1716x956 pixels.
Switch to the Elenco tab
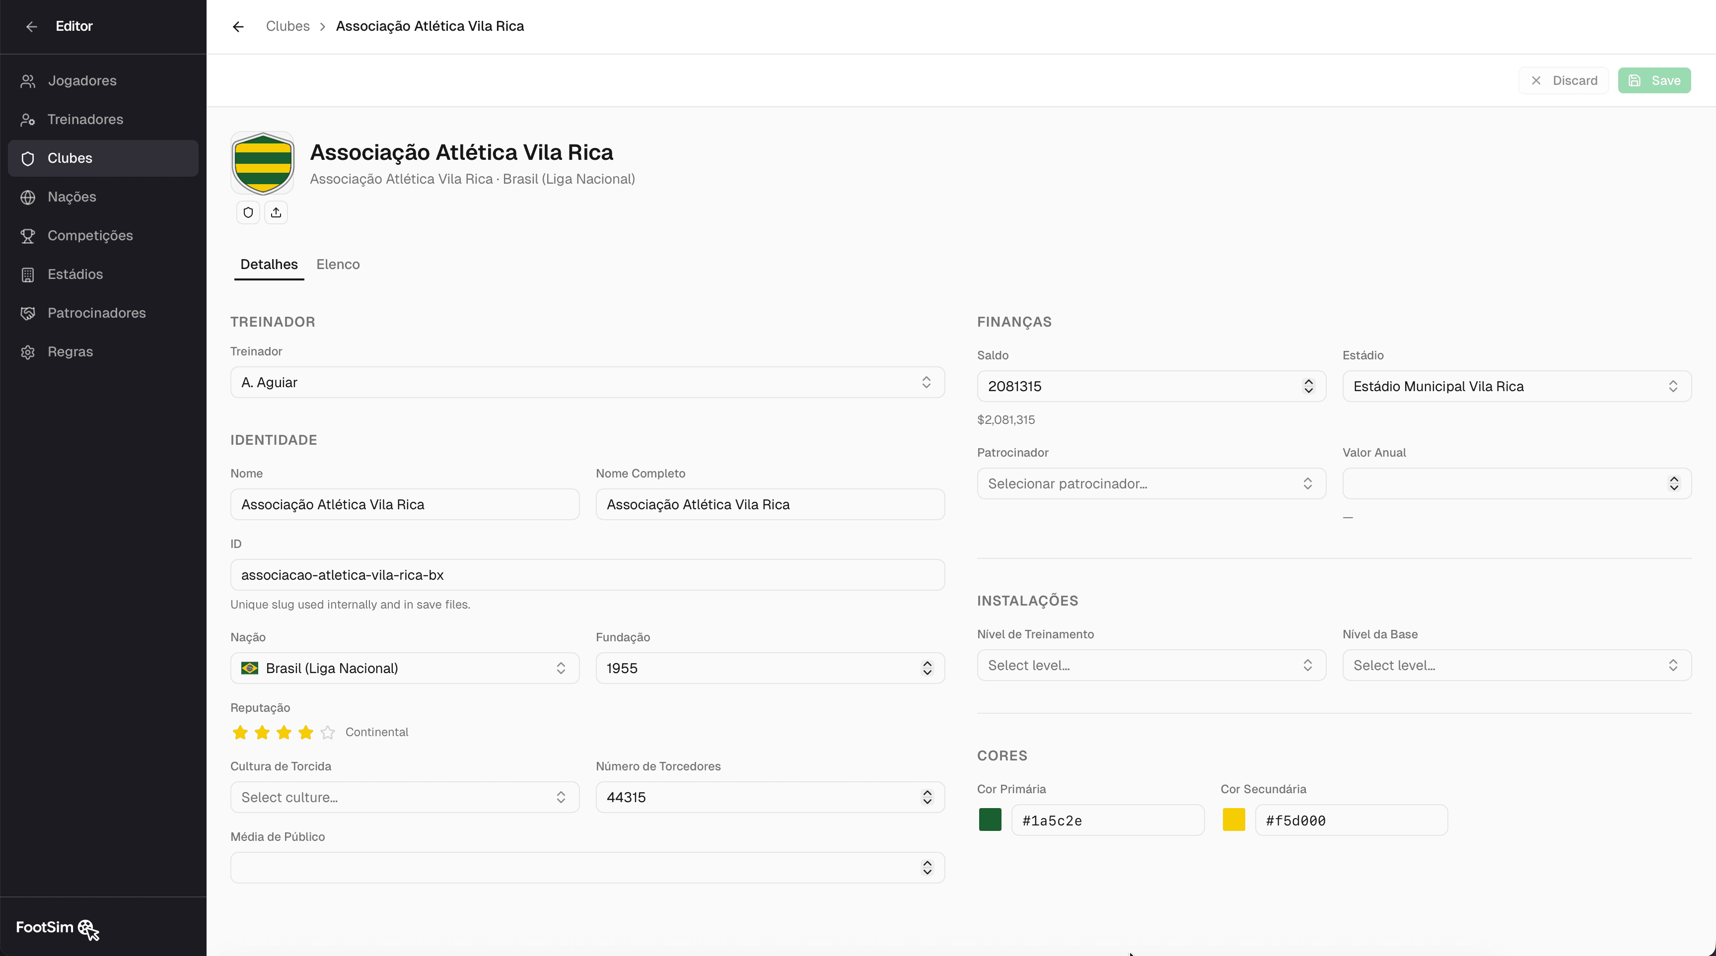click(x=338, y=264)
